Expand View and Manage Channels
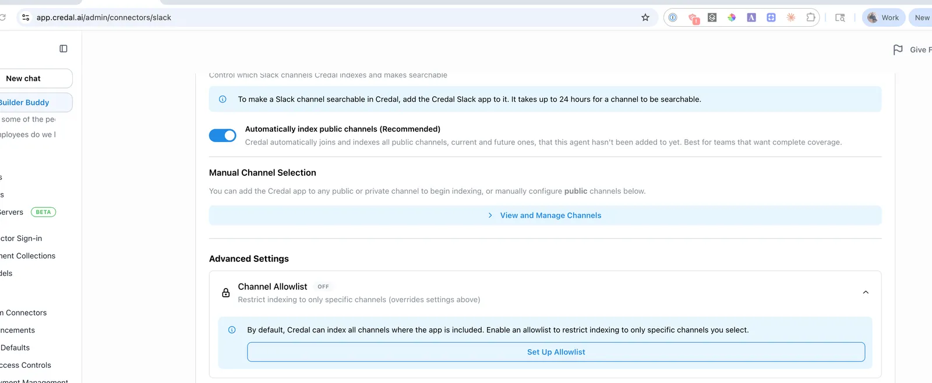The width and height of the screenshot is (932, 383). [545, 215]
